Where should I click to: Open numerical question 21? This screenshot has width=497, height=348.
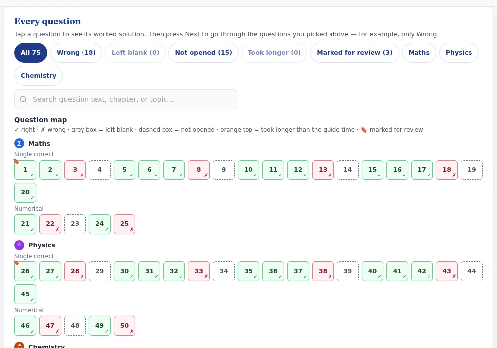pyautogui.click(x=25, y=224)
